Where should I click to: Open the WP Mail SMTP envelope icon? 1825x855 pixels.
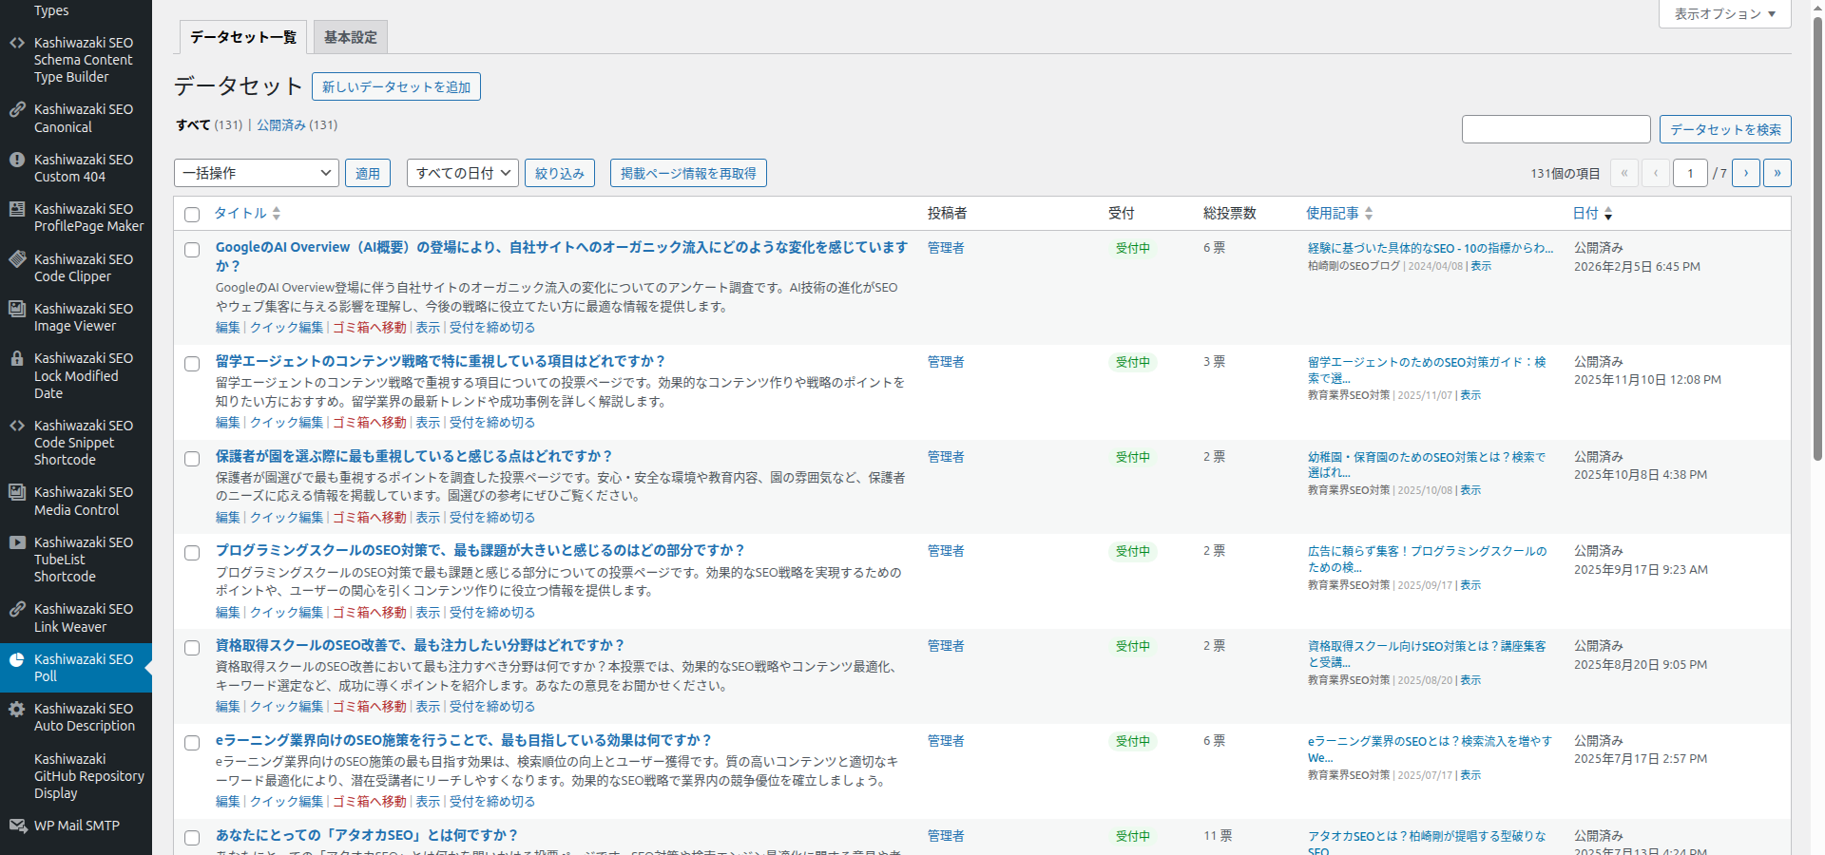17,826
